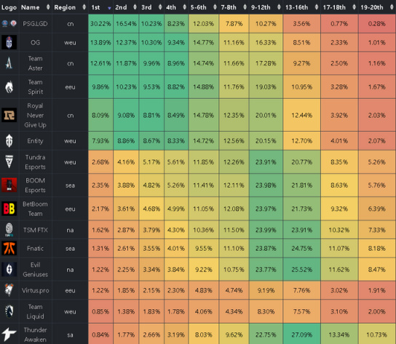Select Thunder Awaken 27.09% 13-16th cell
Image resolution: width=396 pixels, height=344 pixels.
point(302,335)
